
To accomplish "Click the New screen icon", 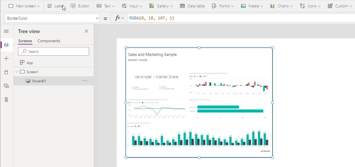I will (x=11, y=6).
